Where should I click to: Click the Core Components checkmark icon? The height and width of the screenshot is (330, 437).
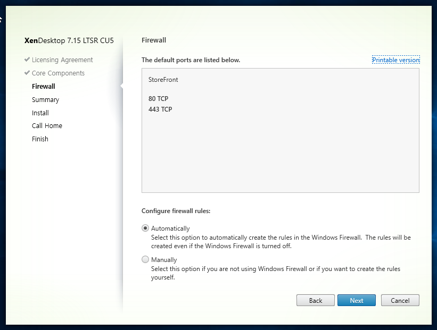(27, 73)
